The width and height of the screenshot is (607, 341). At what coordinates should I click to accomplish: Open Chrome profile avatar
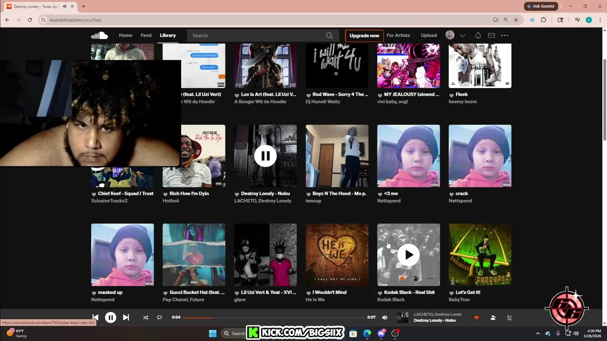589,20
